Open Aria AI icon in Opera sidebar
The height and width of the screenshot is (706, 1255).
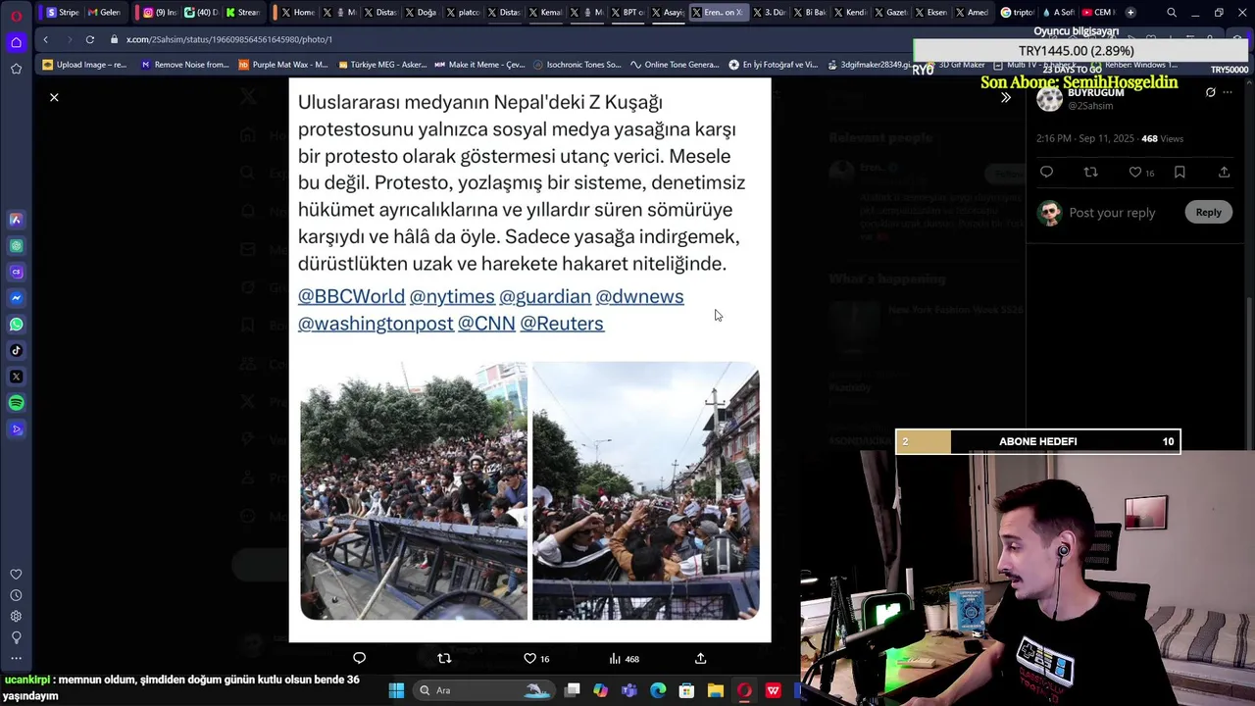point(16,220)
